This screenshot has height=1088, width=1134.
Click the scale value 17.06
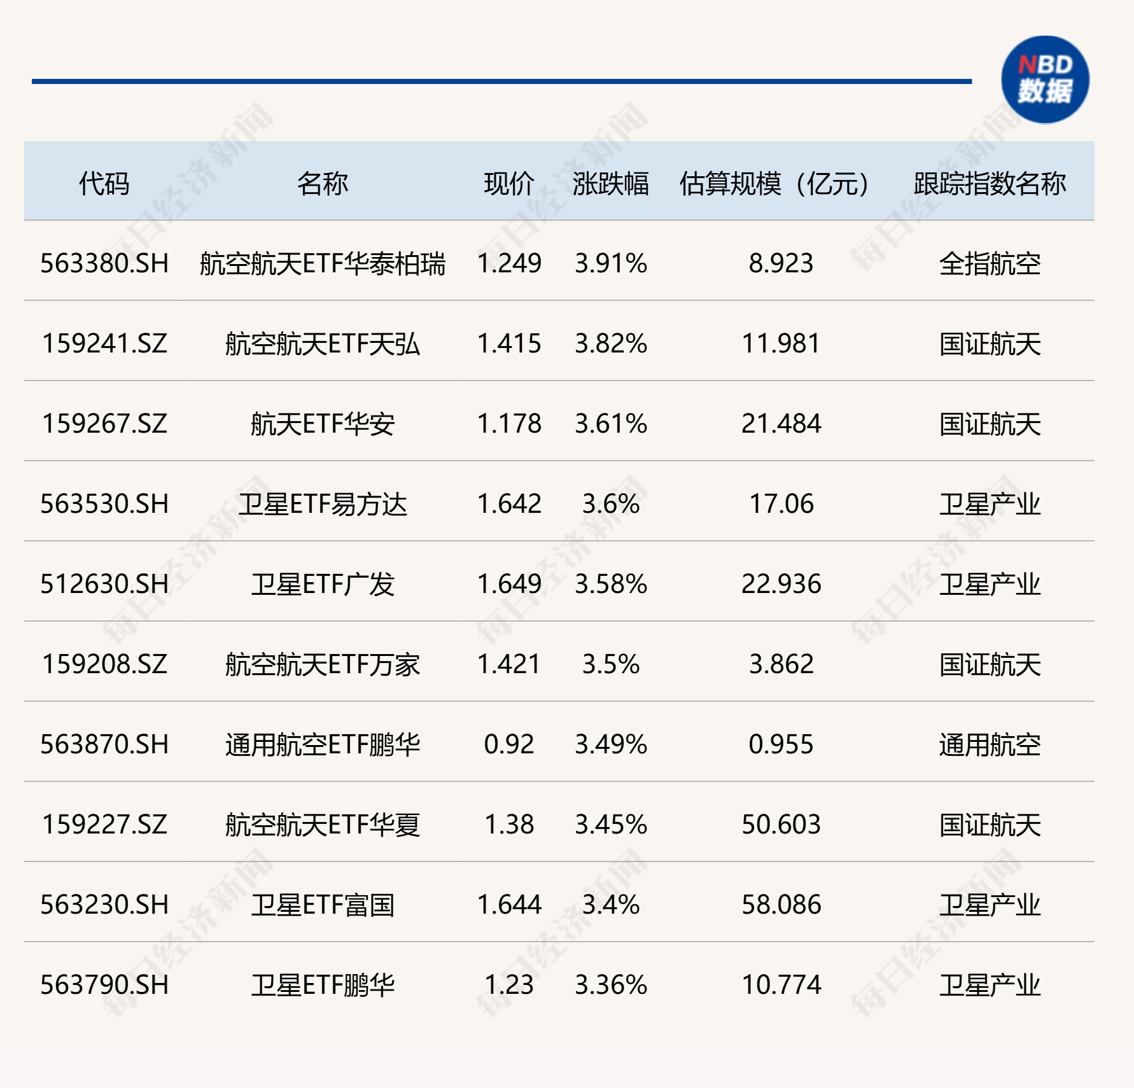tap(781, 504)
